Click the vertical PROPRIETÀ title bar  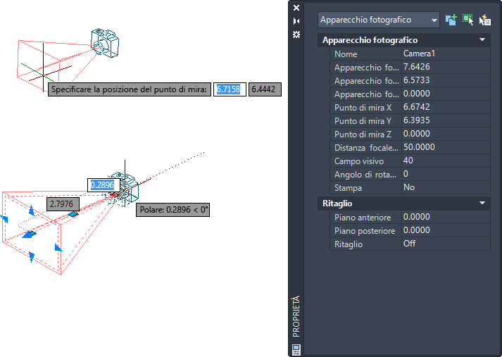point(296,316)
